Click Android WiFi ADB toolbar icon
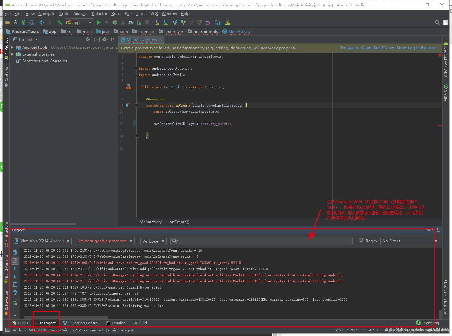452x336 pixels. click(228, 23)
